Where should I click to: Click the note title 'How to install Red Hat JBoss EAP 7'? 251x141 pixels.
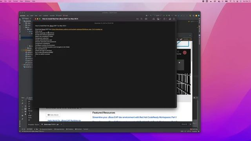(x=60, y=19)
